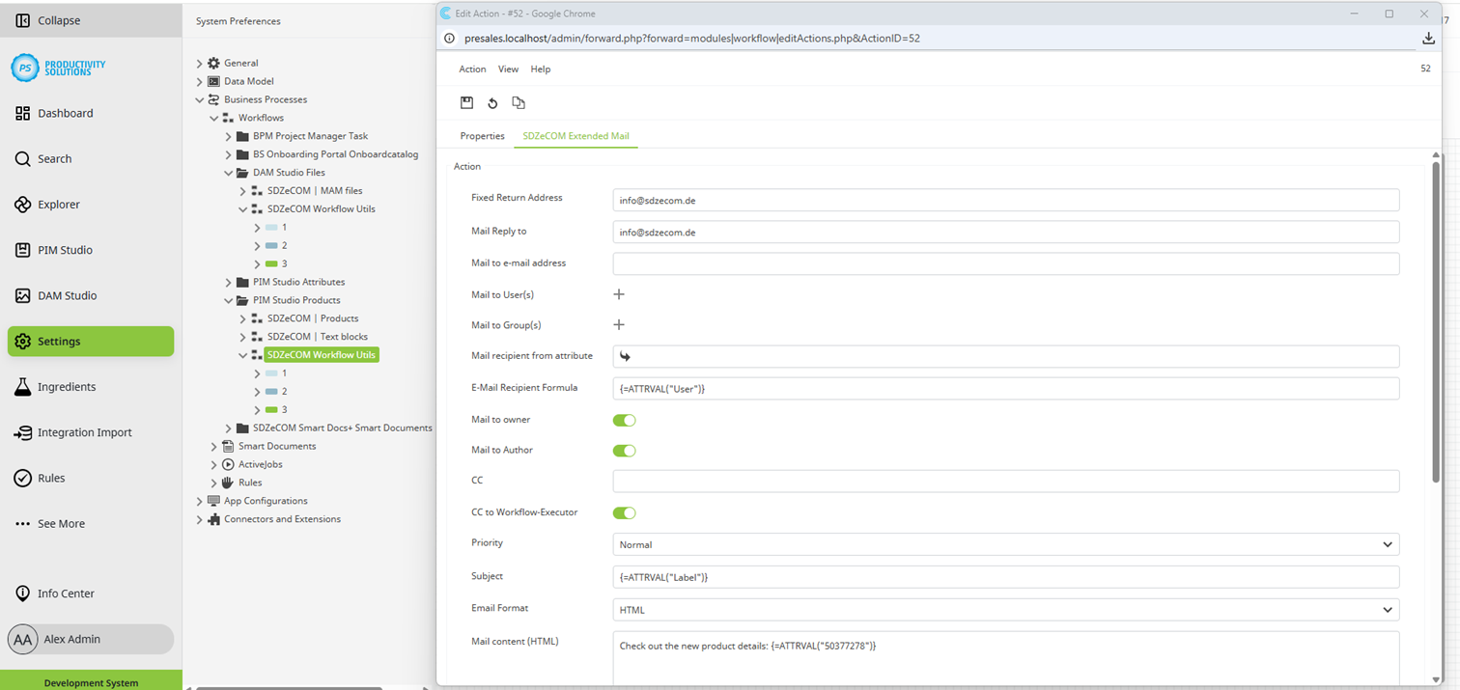Open the Action menu
The height and width of the screenshot is (690, 1460).
[472, 69]
